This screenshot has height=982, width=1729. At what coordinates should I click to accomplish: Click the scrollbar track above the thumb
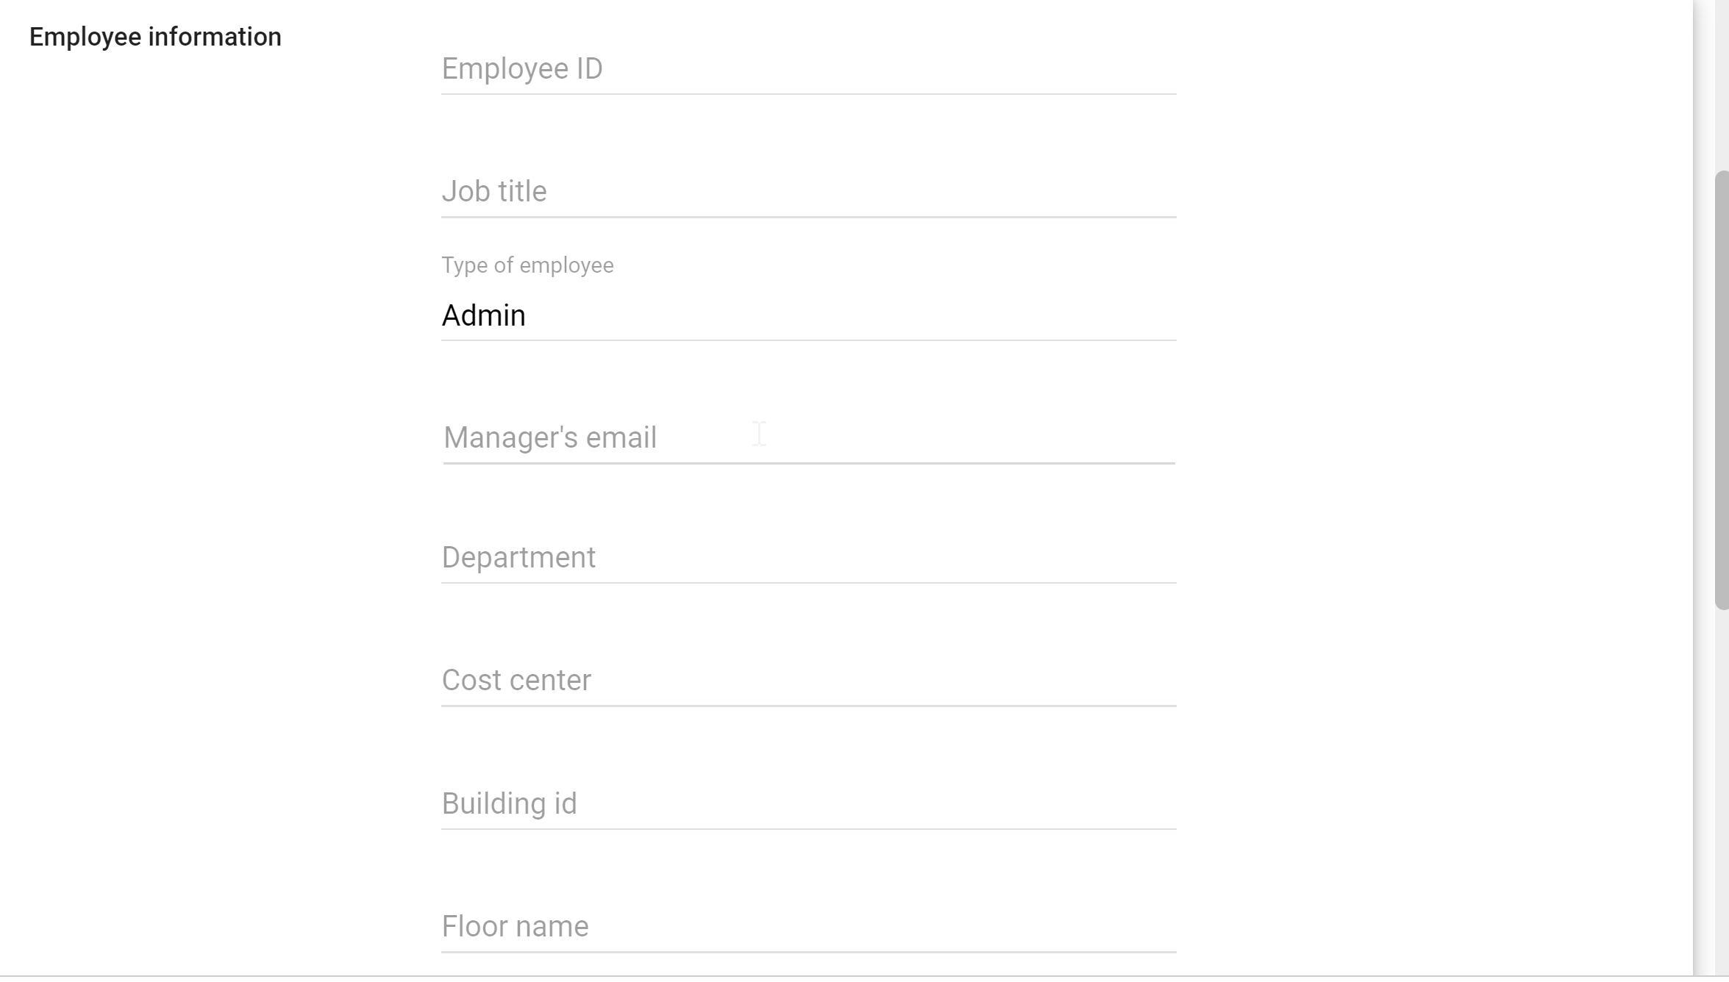1721,85
